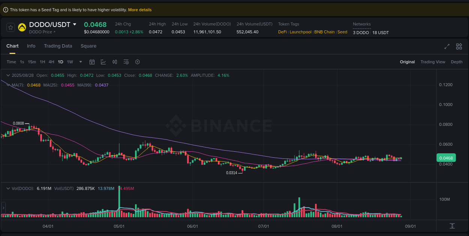Image resolution: width=469 pixels, height=236 pixels.
Task: Open the grid layout view icon
Action: [x=459, y=46]
